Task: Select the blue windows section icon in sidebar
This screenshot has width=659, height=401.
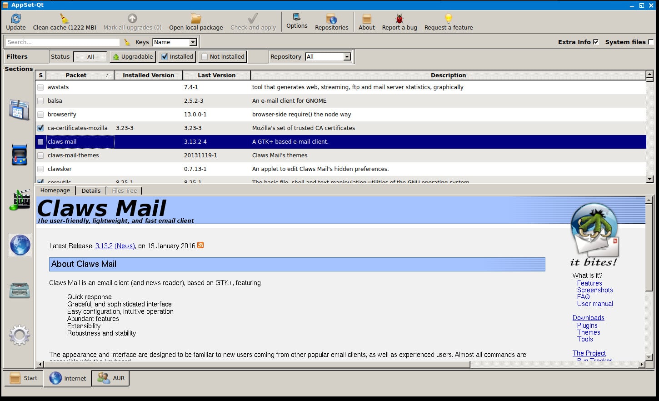Action: pyautogui.click(x=20, y=110)
